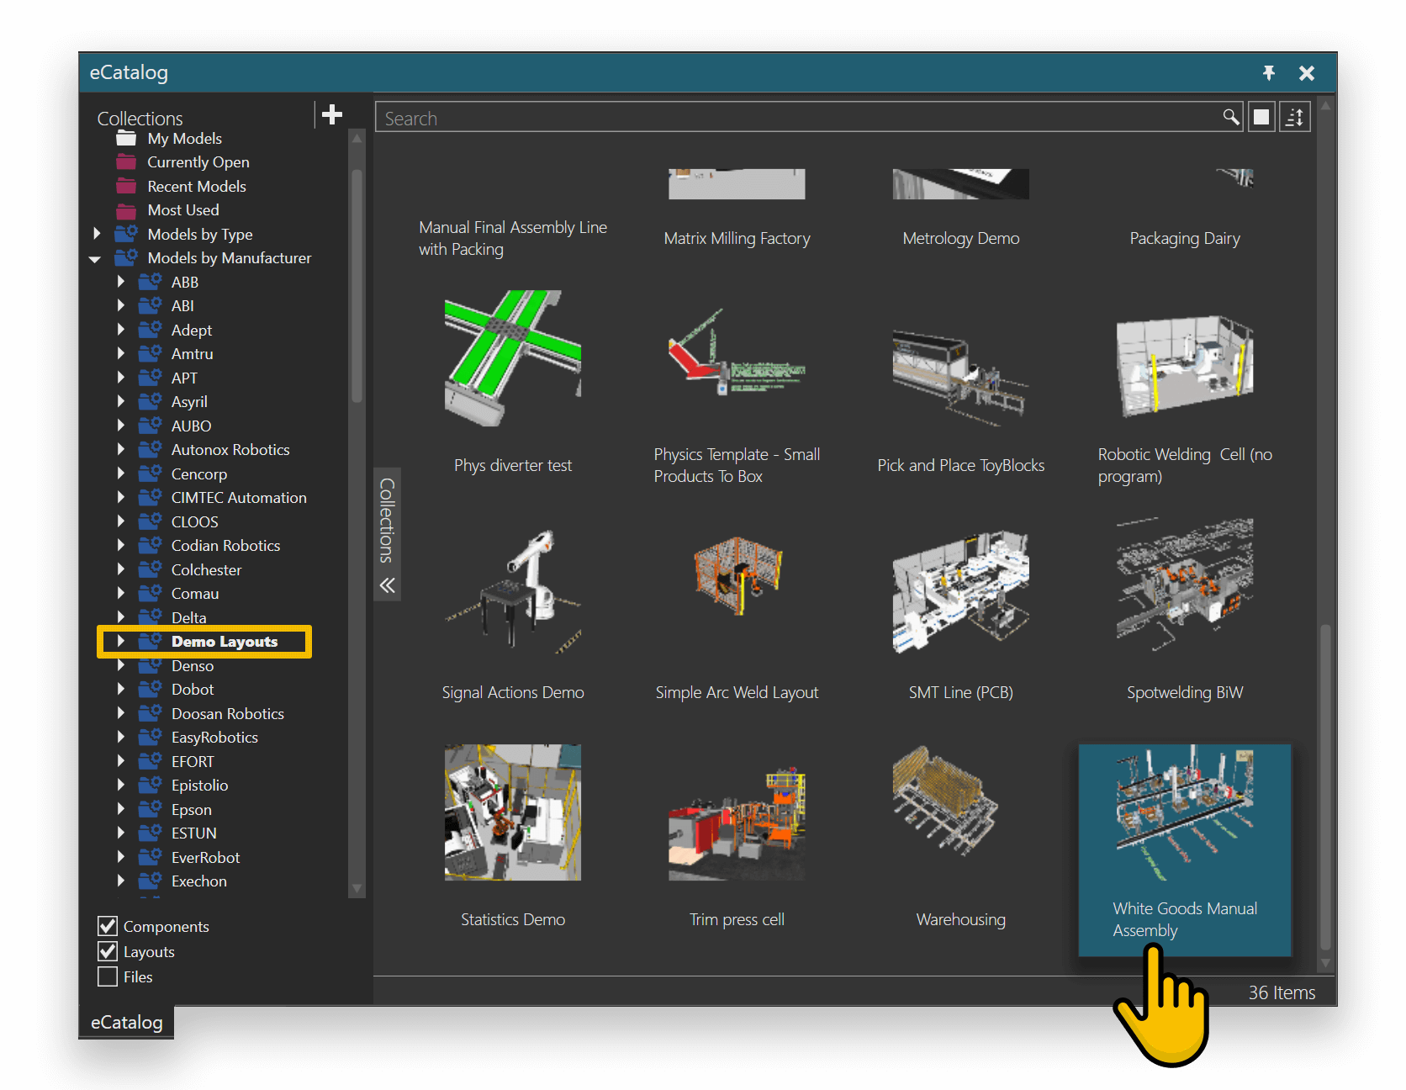
Task: Uncheck the Layouts checkbox
Action: 107,951
